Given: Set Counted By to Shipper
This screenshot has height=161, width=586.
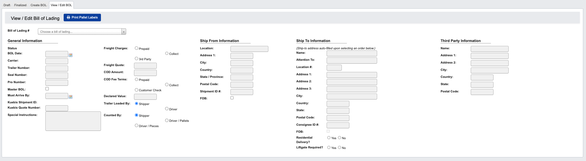Looking at the screenshot, I should point(137,115).
